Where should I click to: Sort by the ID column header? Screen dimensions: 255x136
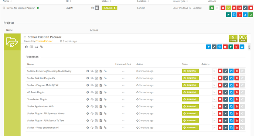click(x=68, y=1)
